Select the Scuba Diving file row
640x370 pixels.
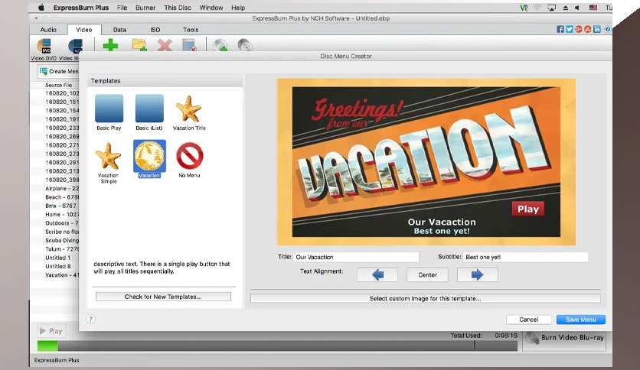pyautogui.click(x=54, y=240)
